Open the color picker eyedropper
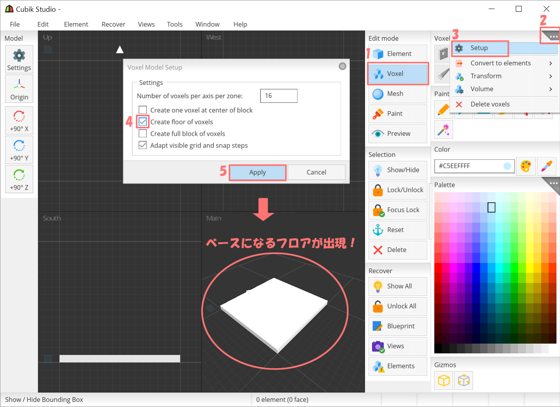This screenshot has width=560, height=407. click(547, 166)
